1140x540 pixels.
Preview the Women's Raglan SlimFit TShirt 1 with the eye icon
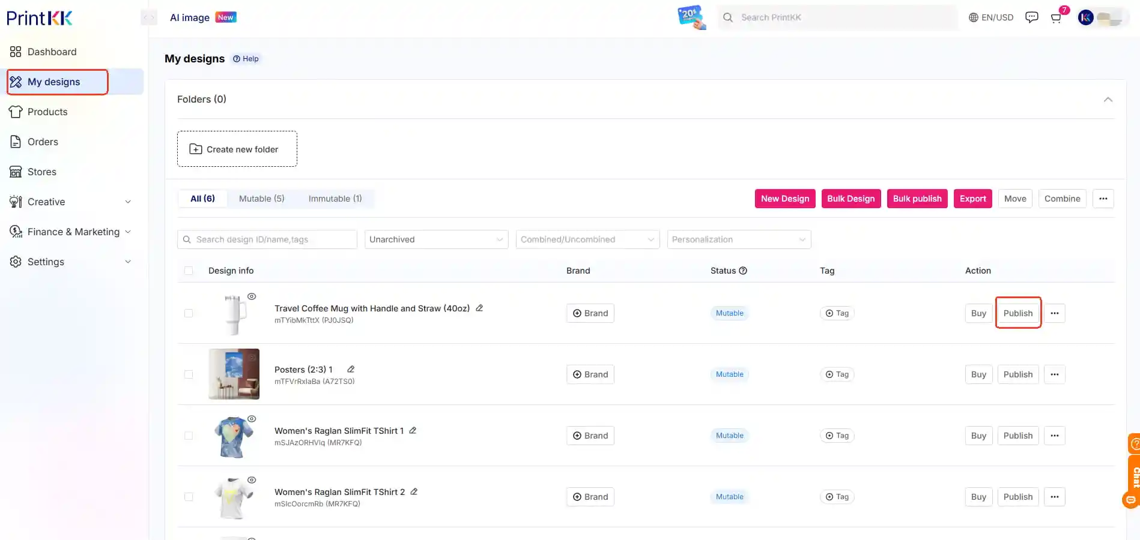pyautogui.click(x=252, y=418)
